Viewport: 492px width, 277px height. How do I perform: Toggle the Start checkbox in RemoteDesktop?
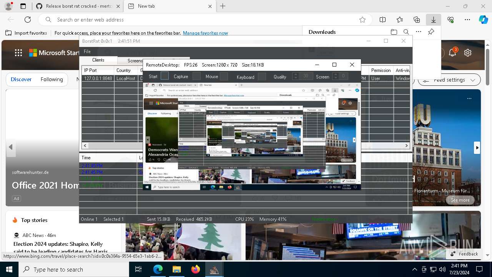click(x=165, y=76)
